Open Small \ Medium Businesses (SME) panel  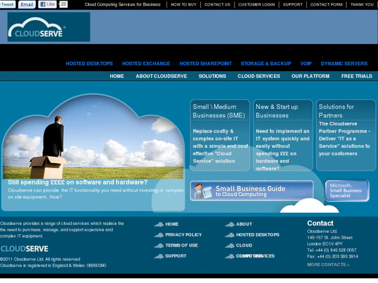[x=220, y=136]
